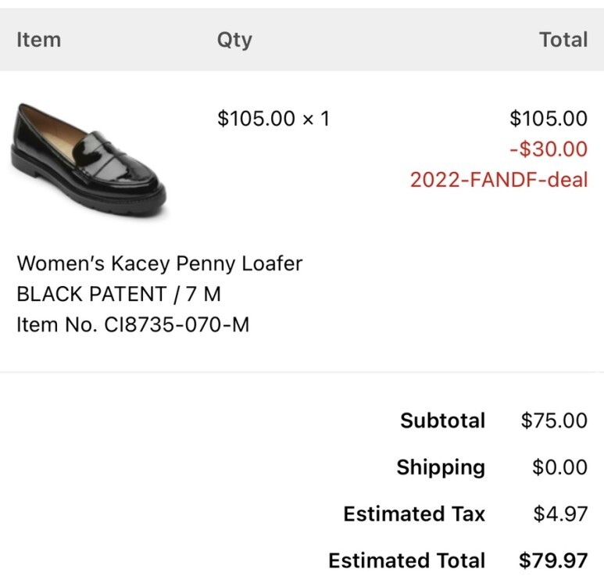Click the Shipping label
Image resolution: width=604 pixels, height=587 pixels.
441,468
